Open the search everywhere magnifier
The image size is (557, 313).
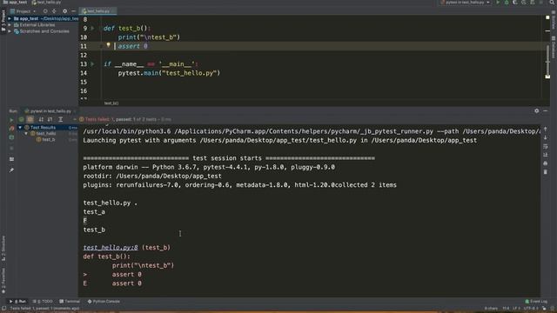552,3
